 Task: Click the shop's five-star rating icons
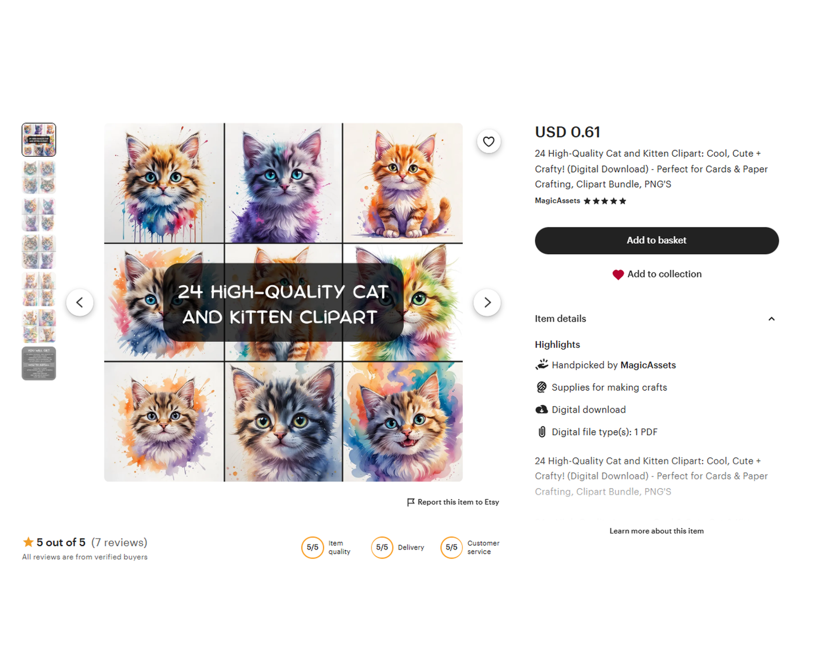(x=605, y=201)
